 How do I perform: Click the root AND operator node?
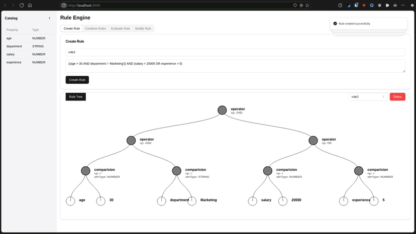pyautogui.click(x=222, y=110)
